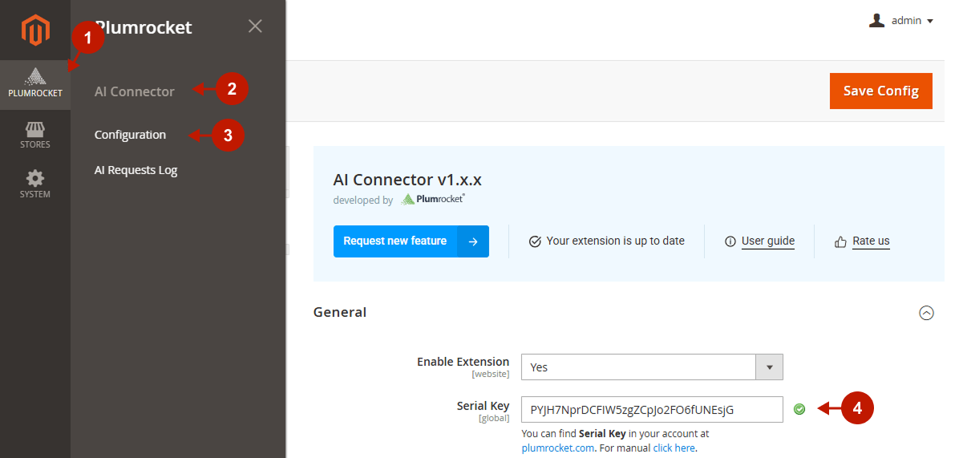The image size is (967, 458).
Task: Open the 'click here' manual link
Action: pyautogui.click(x=674, y=448)
